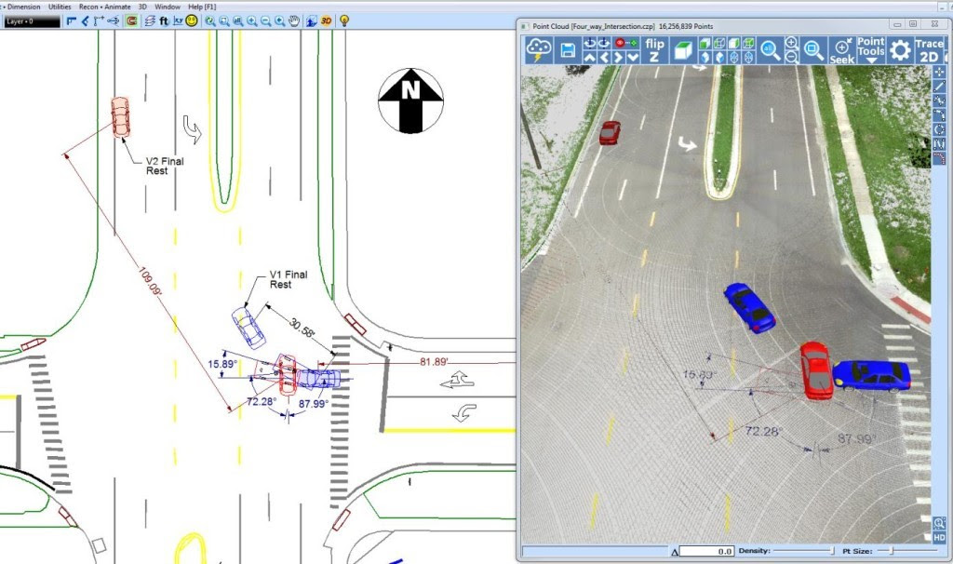Adjust the Density slider
This screenshot has width=953, height=564.
coord(803,551)
